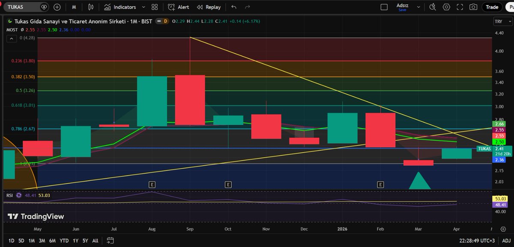
Task: Select the MOST indicator legend
Action: pos(11,29)
